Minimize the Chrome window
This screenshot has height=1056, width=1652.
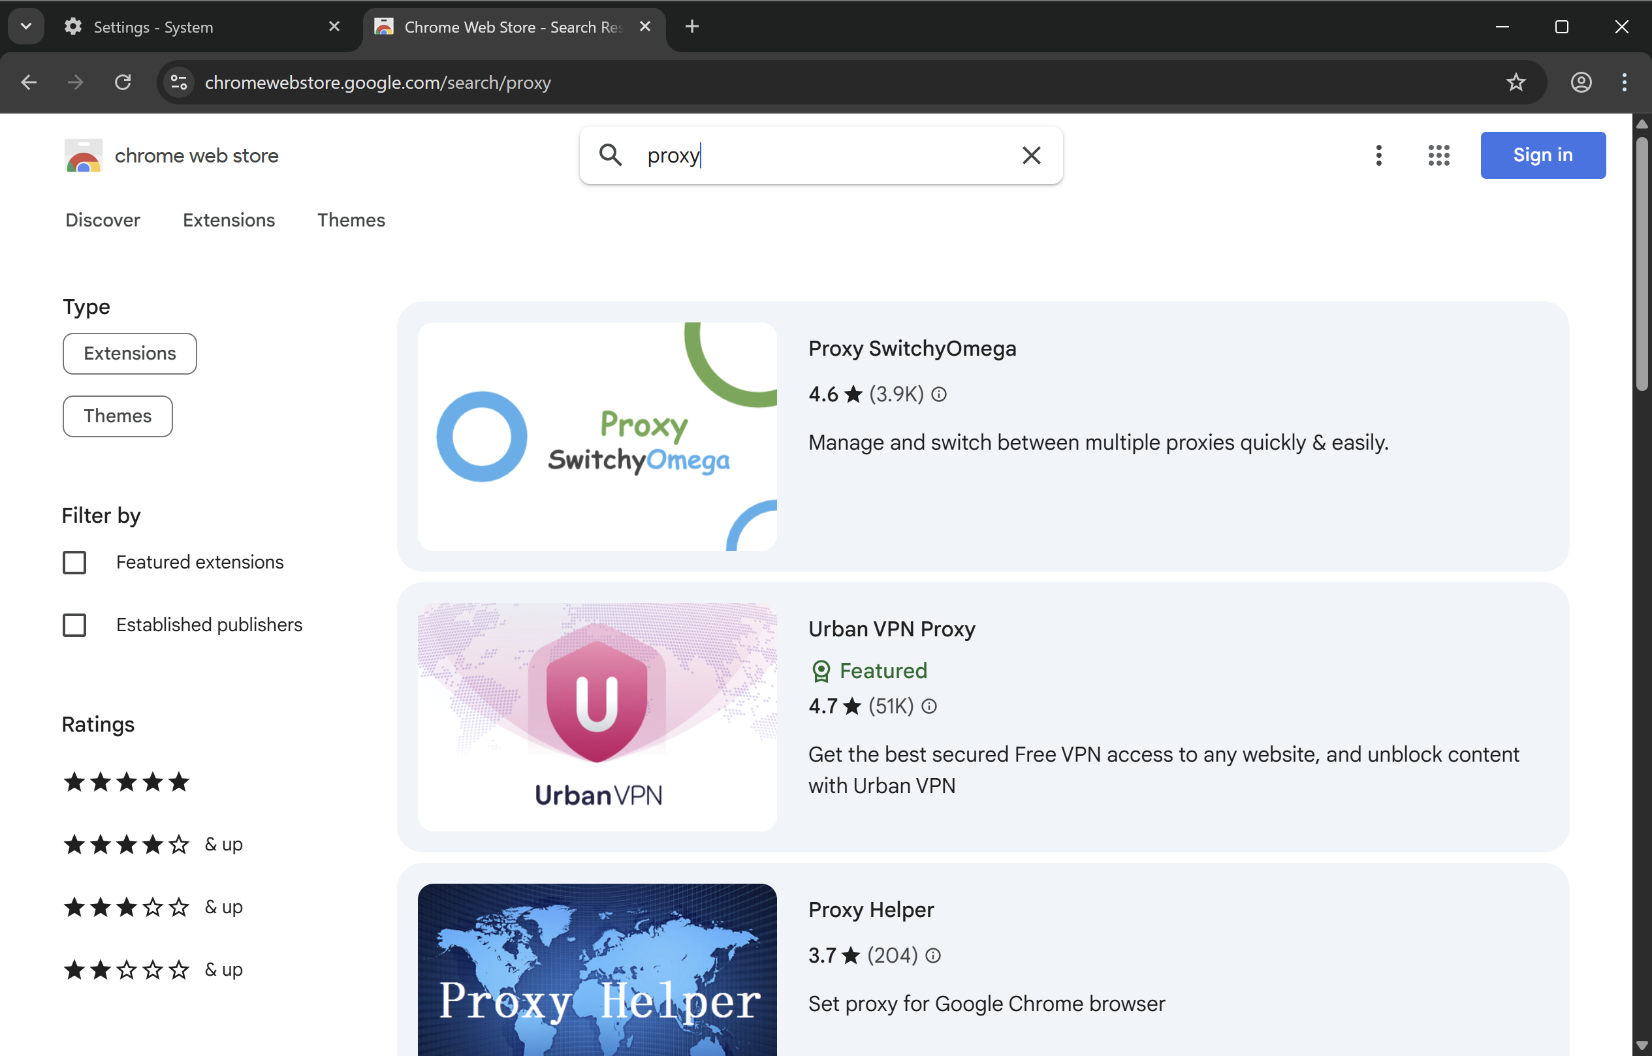(x=1502, y=27)
